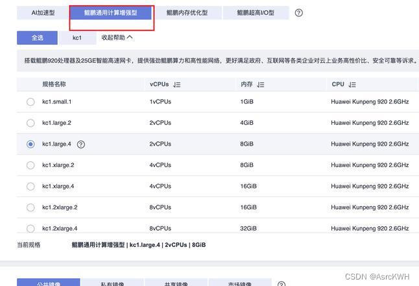Viewport: 419px width, 286px height.
Task: Click kc1.xlarge.2 spec name
Action: point(58,165)
